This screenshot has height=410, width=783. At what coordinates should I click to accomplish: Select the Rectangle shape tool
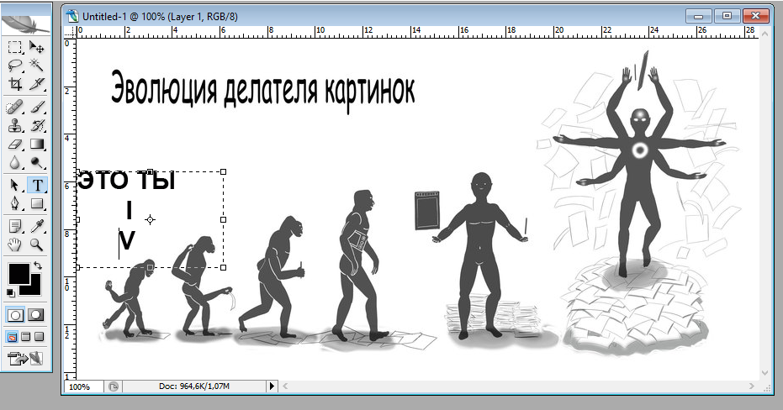[37, 203]
